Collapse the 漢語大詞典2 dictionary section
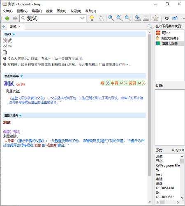 click(22, 76)
